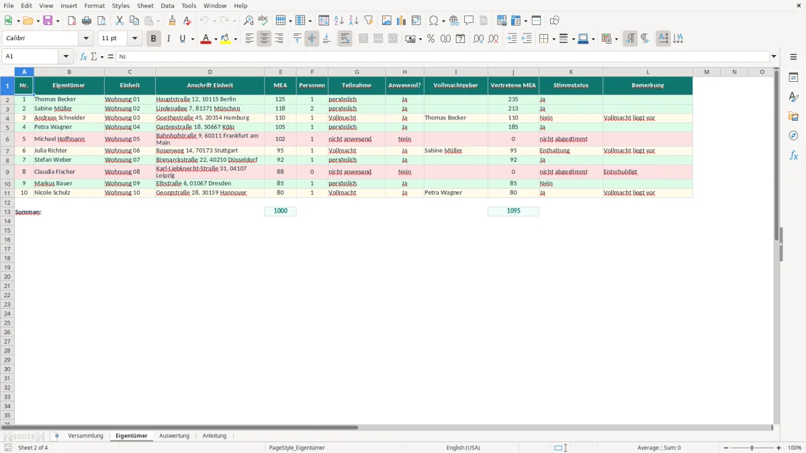Open the sidebar Navigator panel
Image resolution: width=806 pixels, height=453 pixels.
[793, 136]
